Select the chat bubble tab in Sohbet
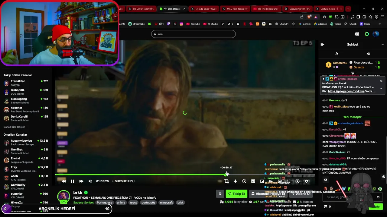Viewport: 387px width, 217px height. (x=369, y=54)
